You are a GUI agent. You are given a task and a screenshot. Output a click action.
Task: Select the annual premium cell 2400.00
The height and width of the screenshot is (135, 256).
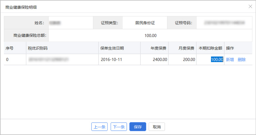[x=160, y=59]
